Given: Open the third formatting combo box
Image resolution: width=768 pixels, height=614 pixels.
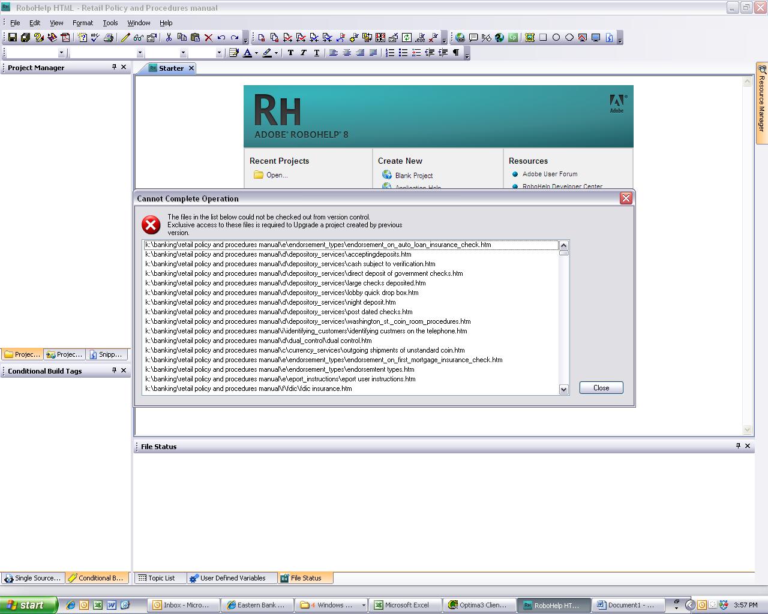Looking at the screenshot, I should [x=183, y=53].
